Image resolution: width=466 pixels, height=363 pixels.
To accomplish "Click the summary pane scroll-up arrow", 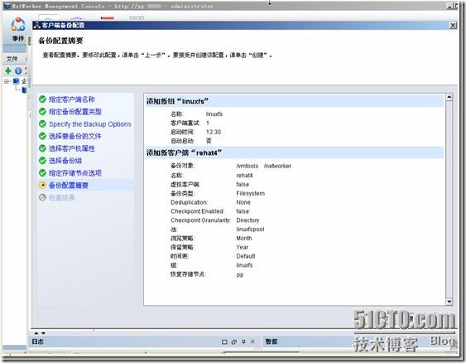I will click(x=449, y=97).
